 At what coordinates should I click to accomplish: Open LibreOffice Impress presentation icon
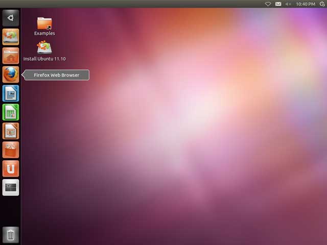coord(11,131)
